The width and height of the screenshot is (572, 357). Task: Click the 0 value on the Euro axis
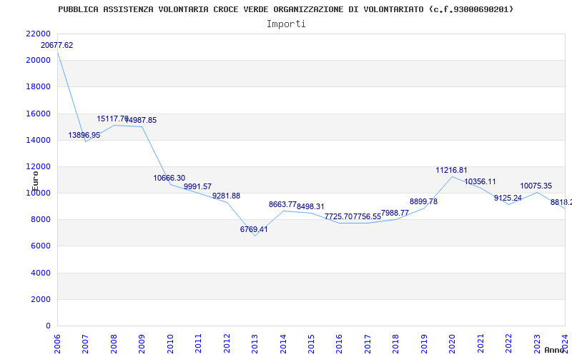48,326
